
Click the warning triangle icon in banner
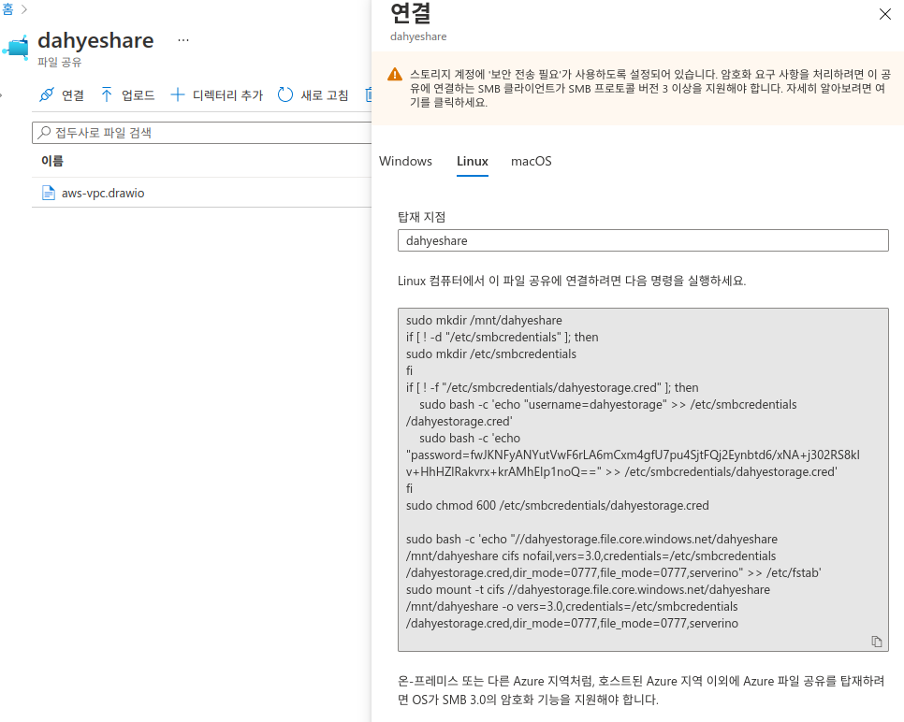[395, 74]
